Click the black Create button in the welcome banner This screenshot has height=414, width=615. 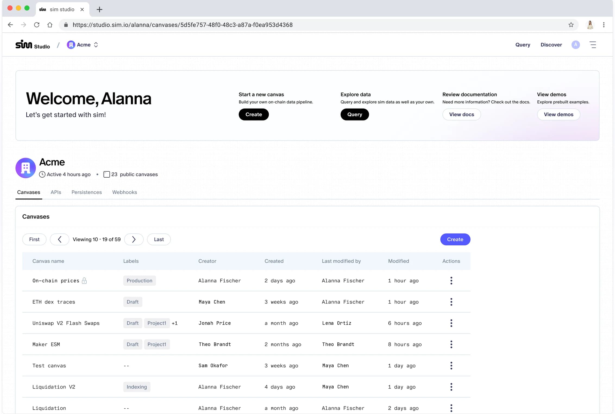point(253,114)
